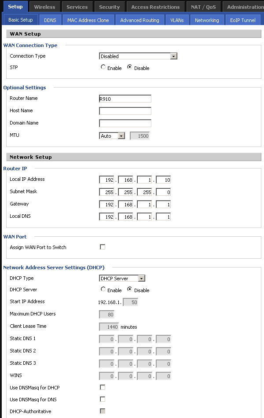Click Static DNS 2 first octet
The width and height of the screenshot is (264, 418).
106,352
